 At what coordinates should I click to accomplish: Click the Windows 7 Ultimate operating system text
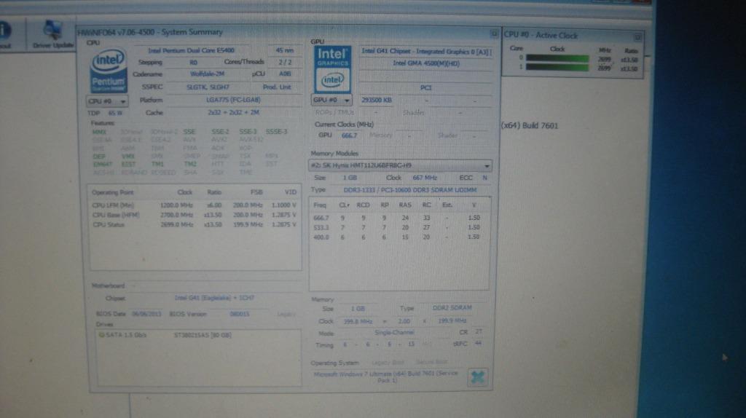(x=386, y=377)
